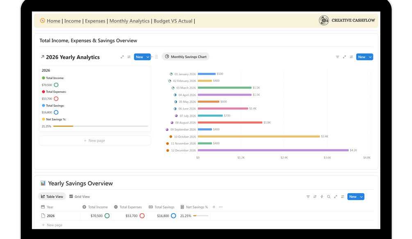Go to the Budget VS Actual page link
412x239 pixels.
(x=173, y=21)
